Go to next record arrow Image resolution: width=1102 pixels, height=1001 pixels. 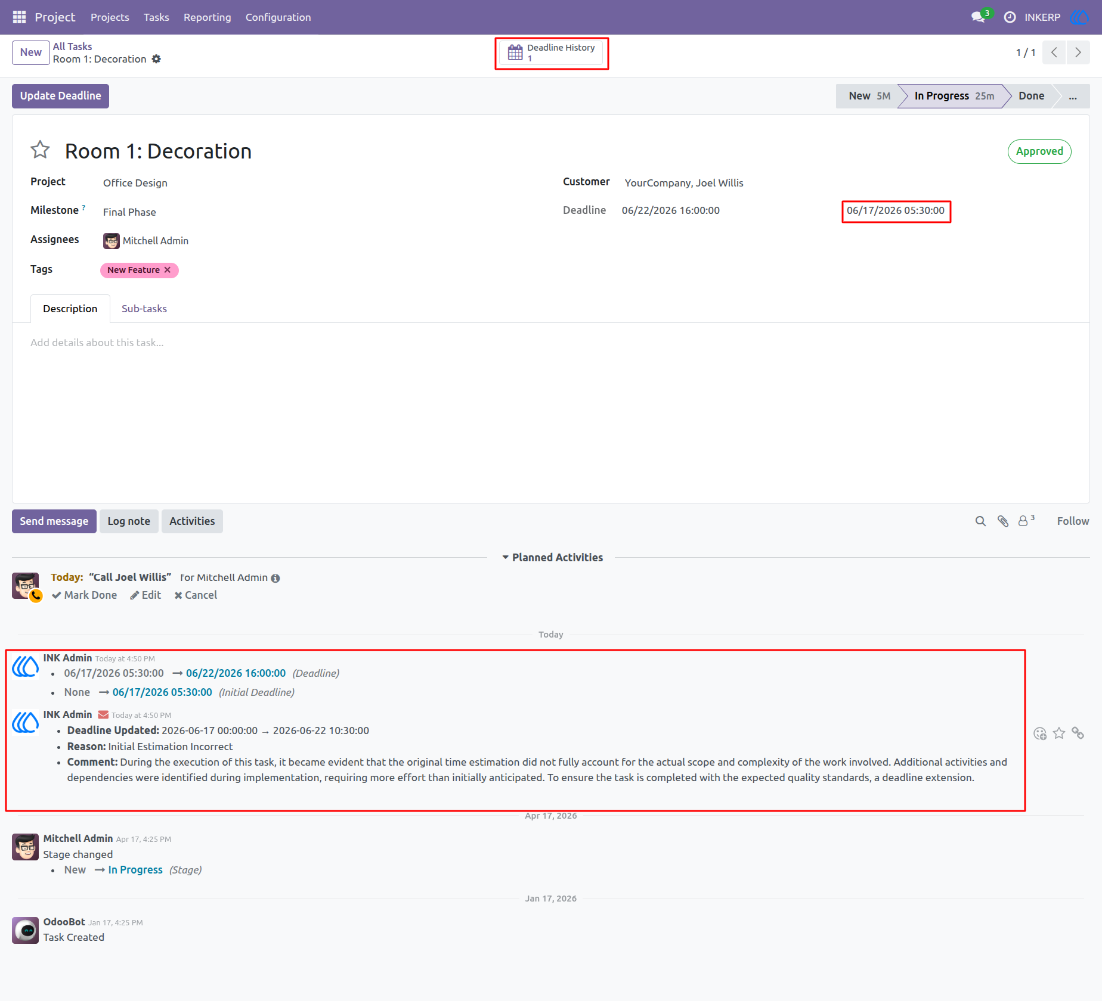pyautogui.click(x=1078, y=52)
